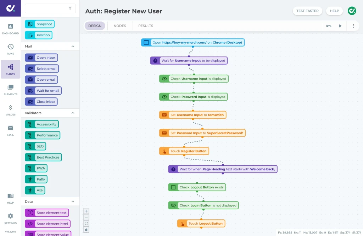363x236 pixels.
Task: Open the green checkmark account icon
Action: coord(352,11)
